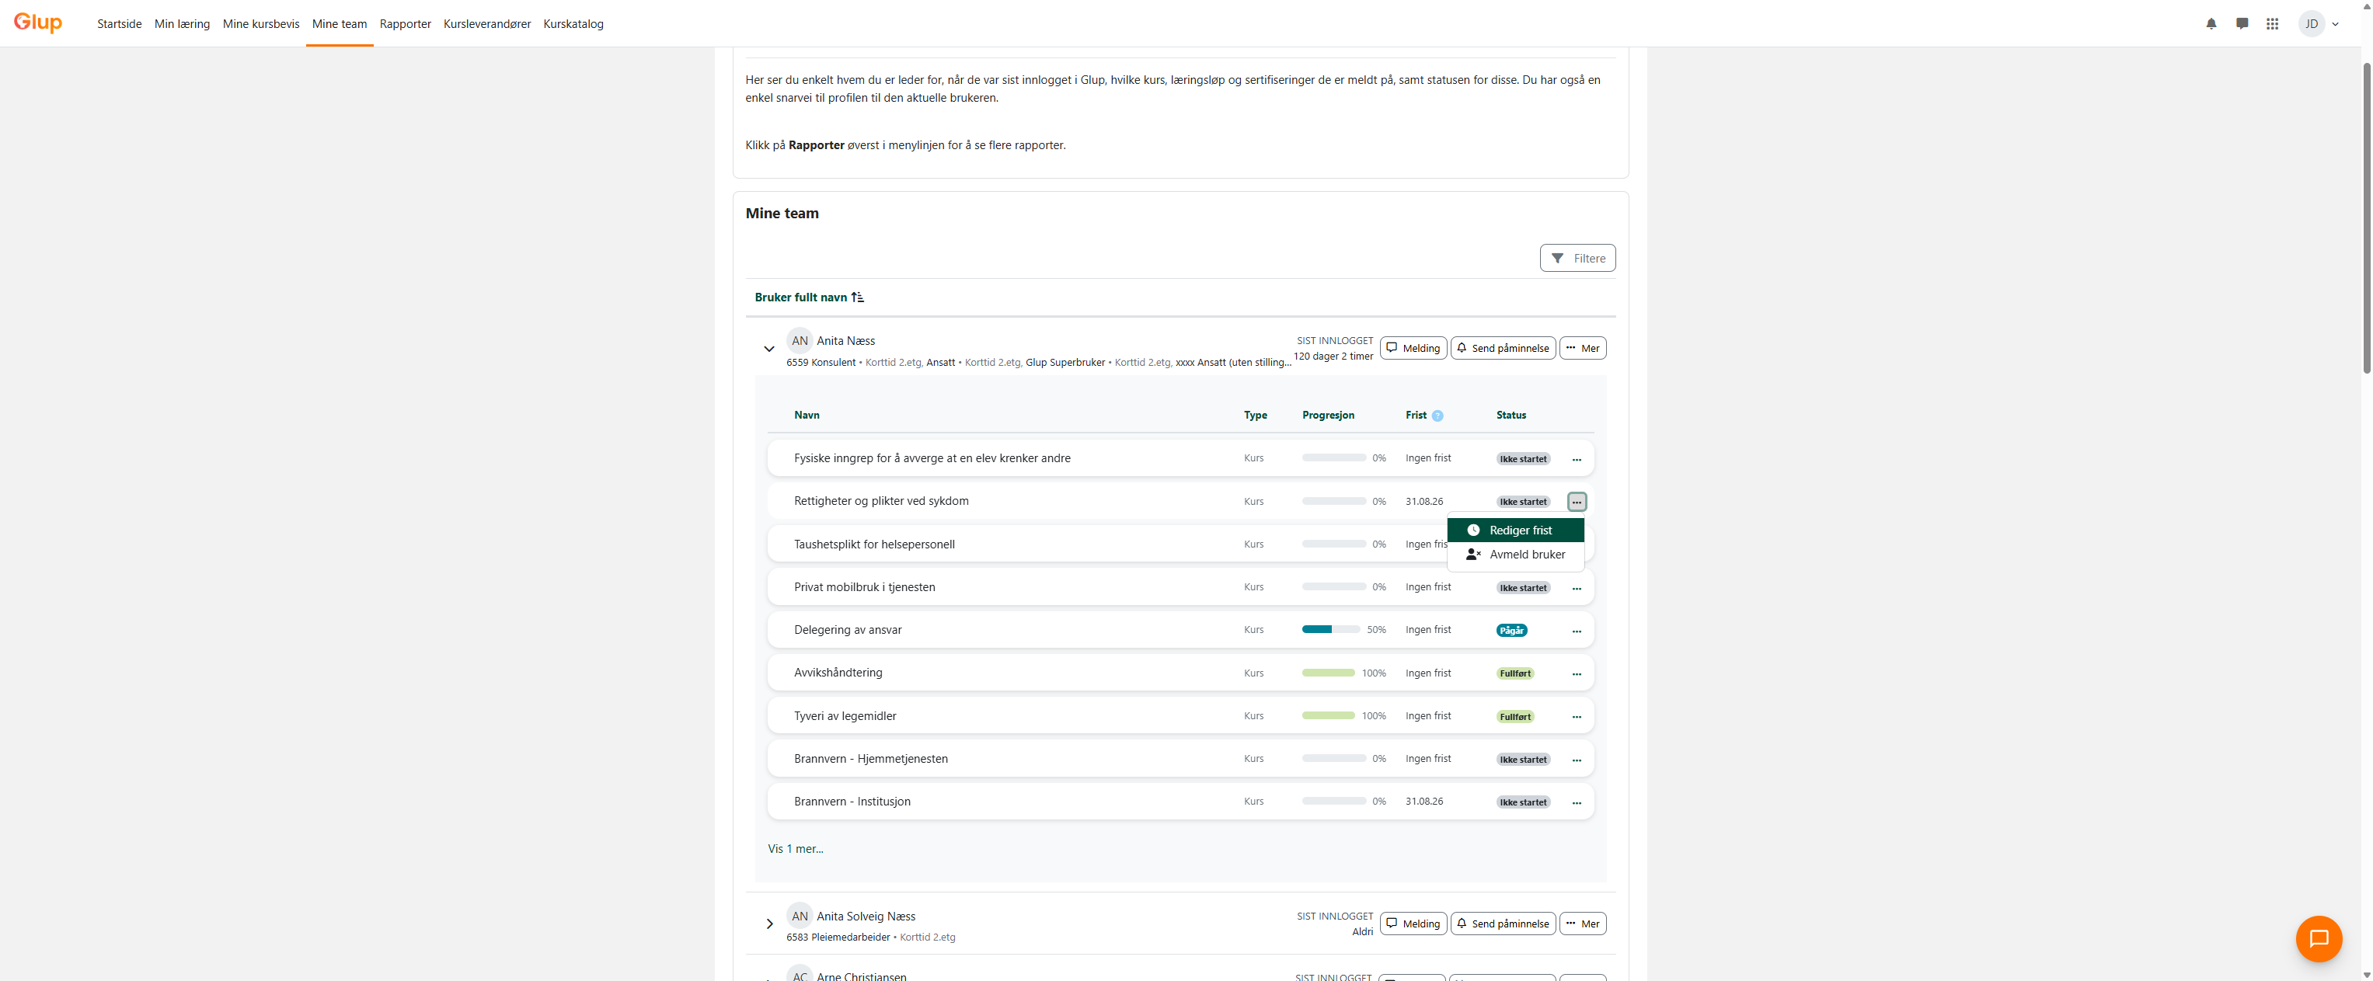Viewport: 2373px width, 981px height.
Task: Open Anita Næss user name link
Action: [x=845, y=341]
